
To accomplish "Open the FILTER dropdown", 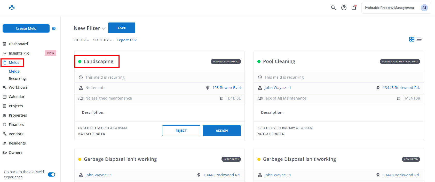I will pyautogui.click(x=81, y=40).
